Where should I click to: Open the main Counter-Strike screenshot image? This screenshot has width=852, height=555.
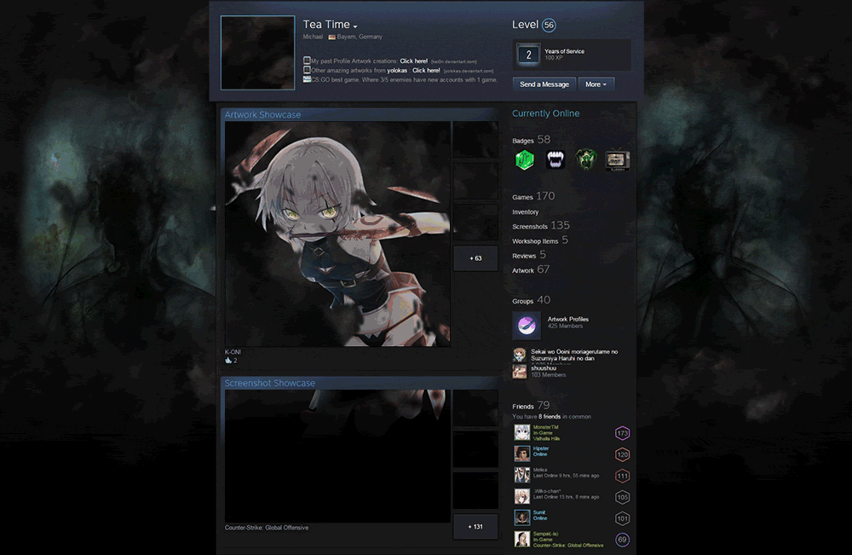pyautogui.click(x=337, y=456)
